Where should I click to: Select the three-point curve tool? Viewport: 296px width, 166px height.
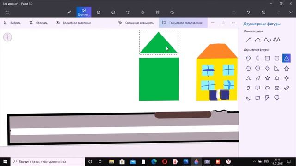(258, 40)
